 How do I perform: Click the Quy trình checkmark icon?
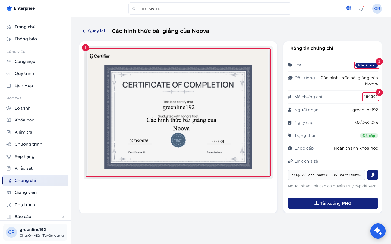[9, 73]
